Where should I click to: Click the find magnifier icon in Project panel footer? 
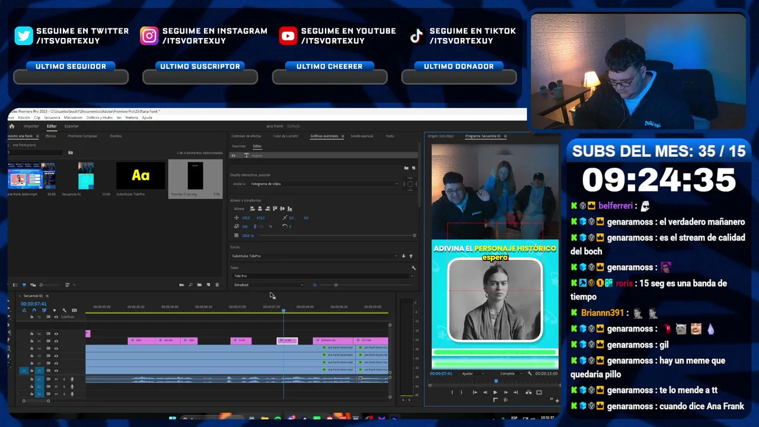(x=190, y=285)
